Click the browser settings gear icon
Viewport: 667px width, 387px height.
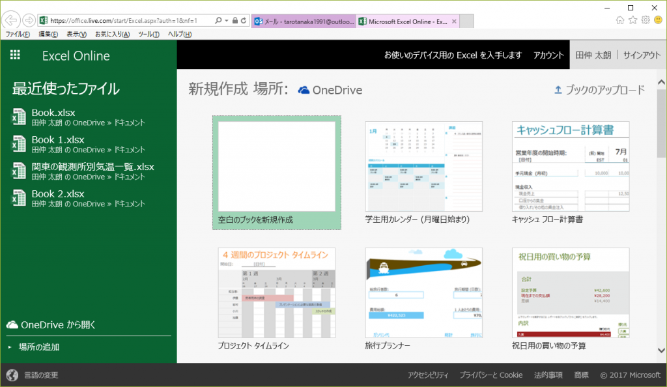[x=645, y=20]
